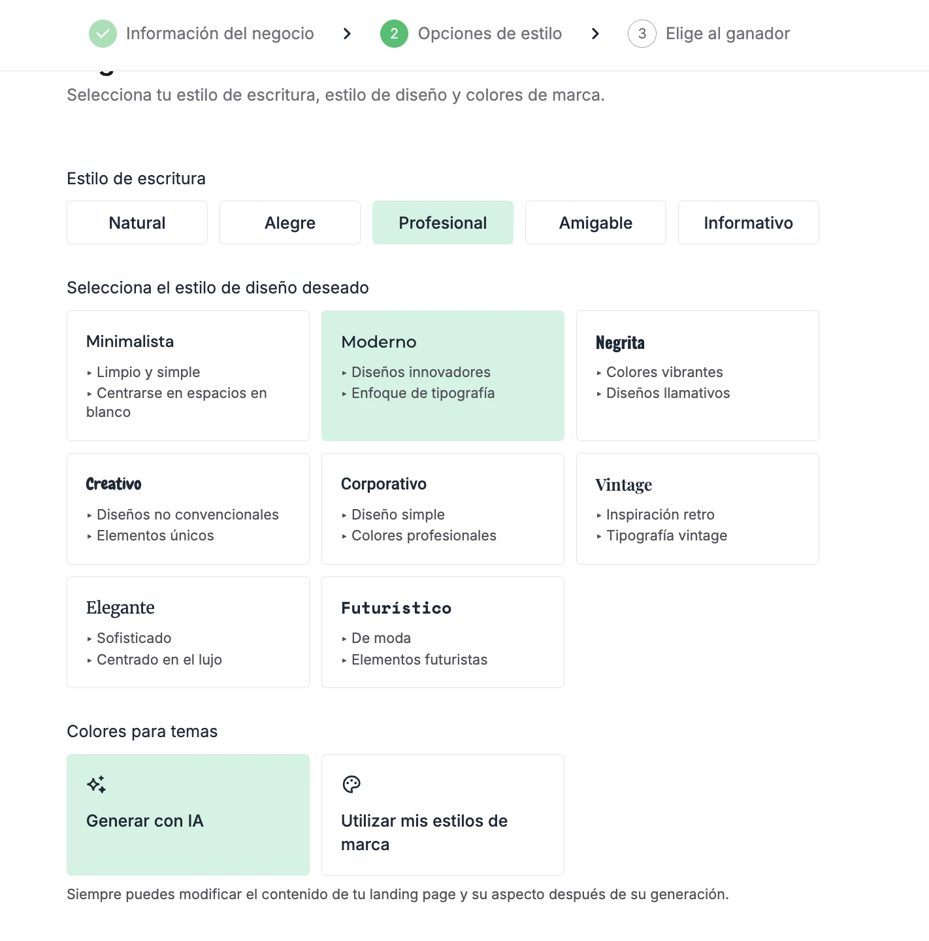Viewport: 929px width, 941px height.
Task: Click the chevron between steps 2 and 3
Action: coord(595,33)
